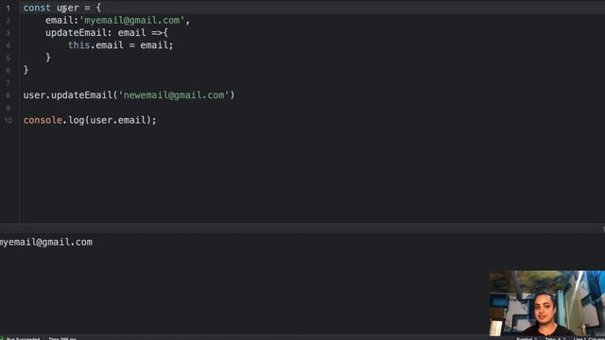Image resolution: width=605 pixels, height=340 pixels.
Task: Click 'user.updateEmail' call on line 8
Action: (x=67, y=94)
